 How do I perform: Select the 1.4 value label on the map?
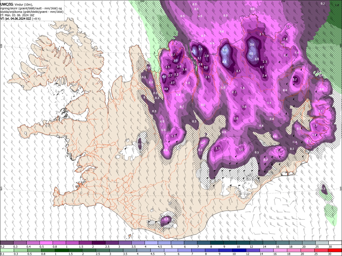coord(297,53)
